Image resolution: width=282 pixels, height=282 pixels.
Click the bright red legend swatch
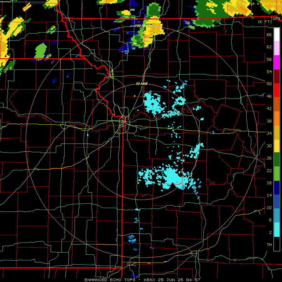click(x=277, y=90)
